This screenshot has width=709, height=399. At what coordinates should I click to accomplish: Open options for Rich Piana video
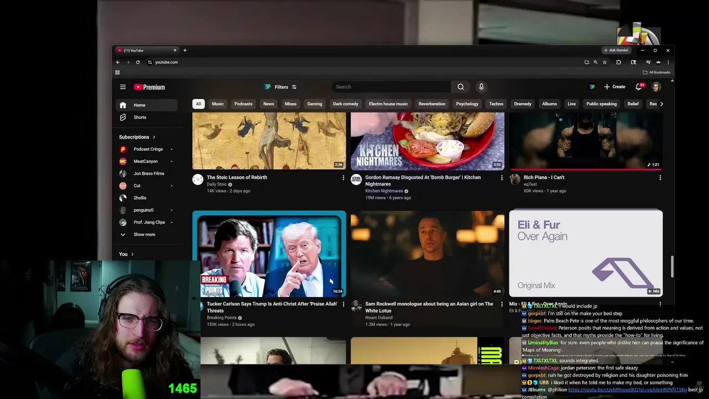(660, 178)
